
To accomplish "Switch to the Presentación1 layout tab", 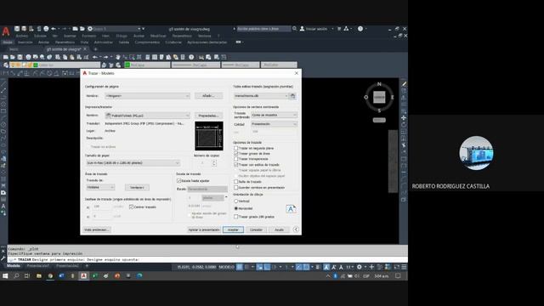I will point(37,266).
